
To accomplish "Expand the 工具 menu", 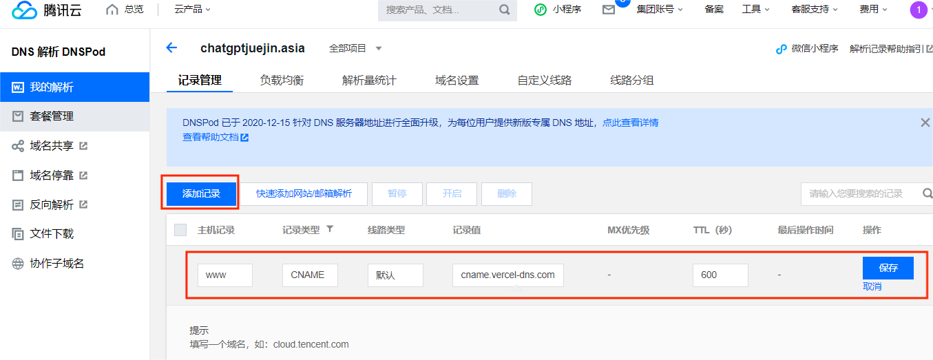I will pos(755,10).
